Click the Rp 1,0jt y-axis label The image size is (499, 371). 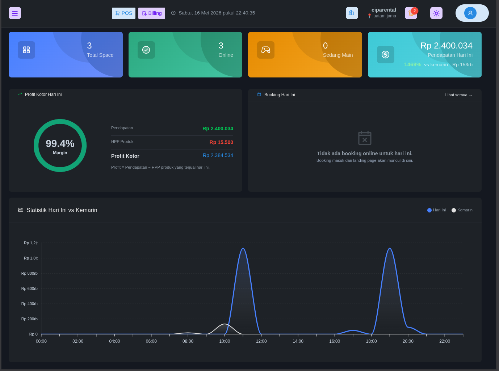pyautogui.click(x=31, y=258)
